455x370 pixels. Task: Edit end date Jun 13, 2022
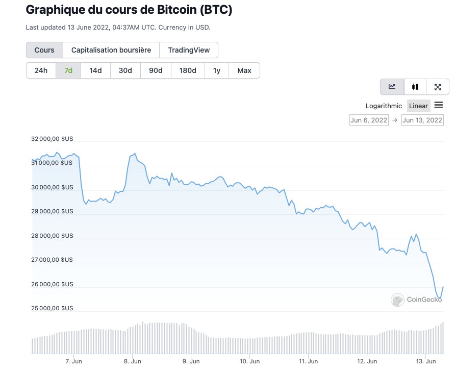tap(422, 120)
